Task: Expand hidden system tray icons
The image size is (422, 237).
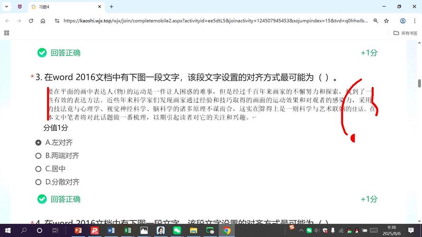Action: point(301,230)
